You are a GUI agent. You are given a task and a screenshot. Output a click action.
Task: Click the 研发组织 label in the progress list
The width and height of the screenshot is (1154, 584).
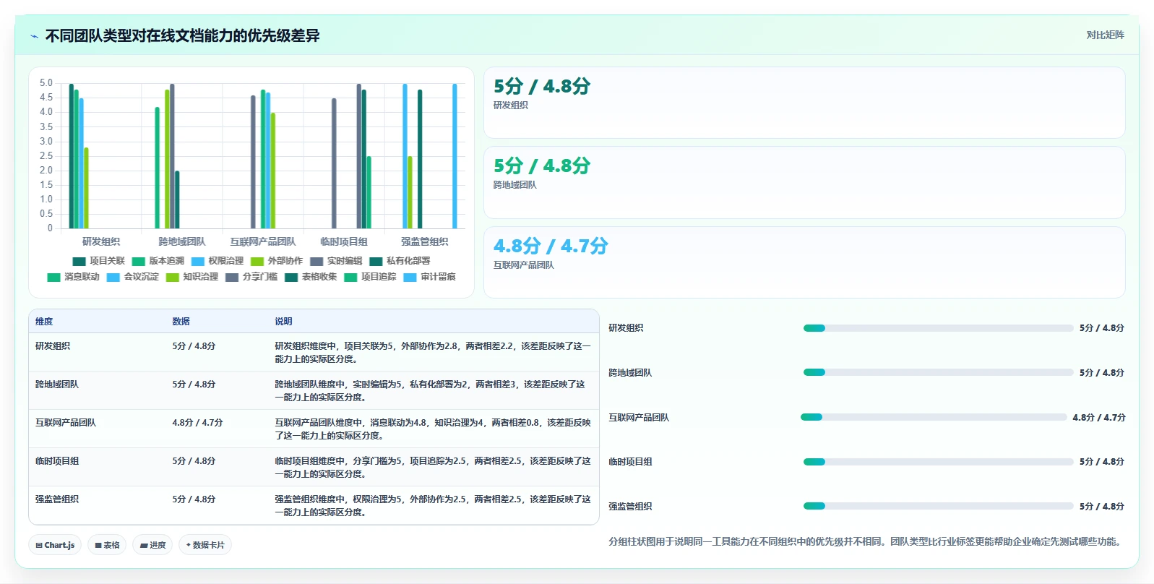[626, 328]
